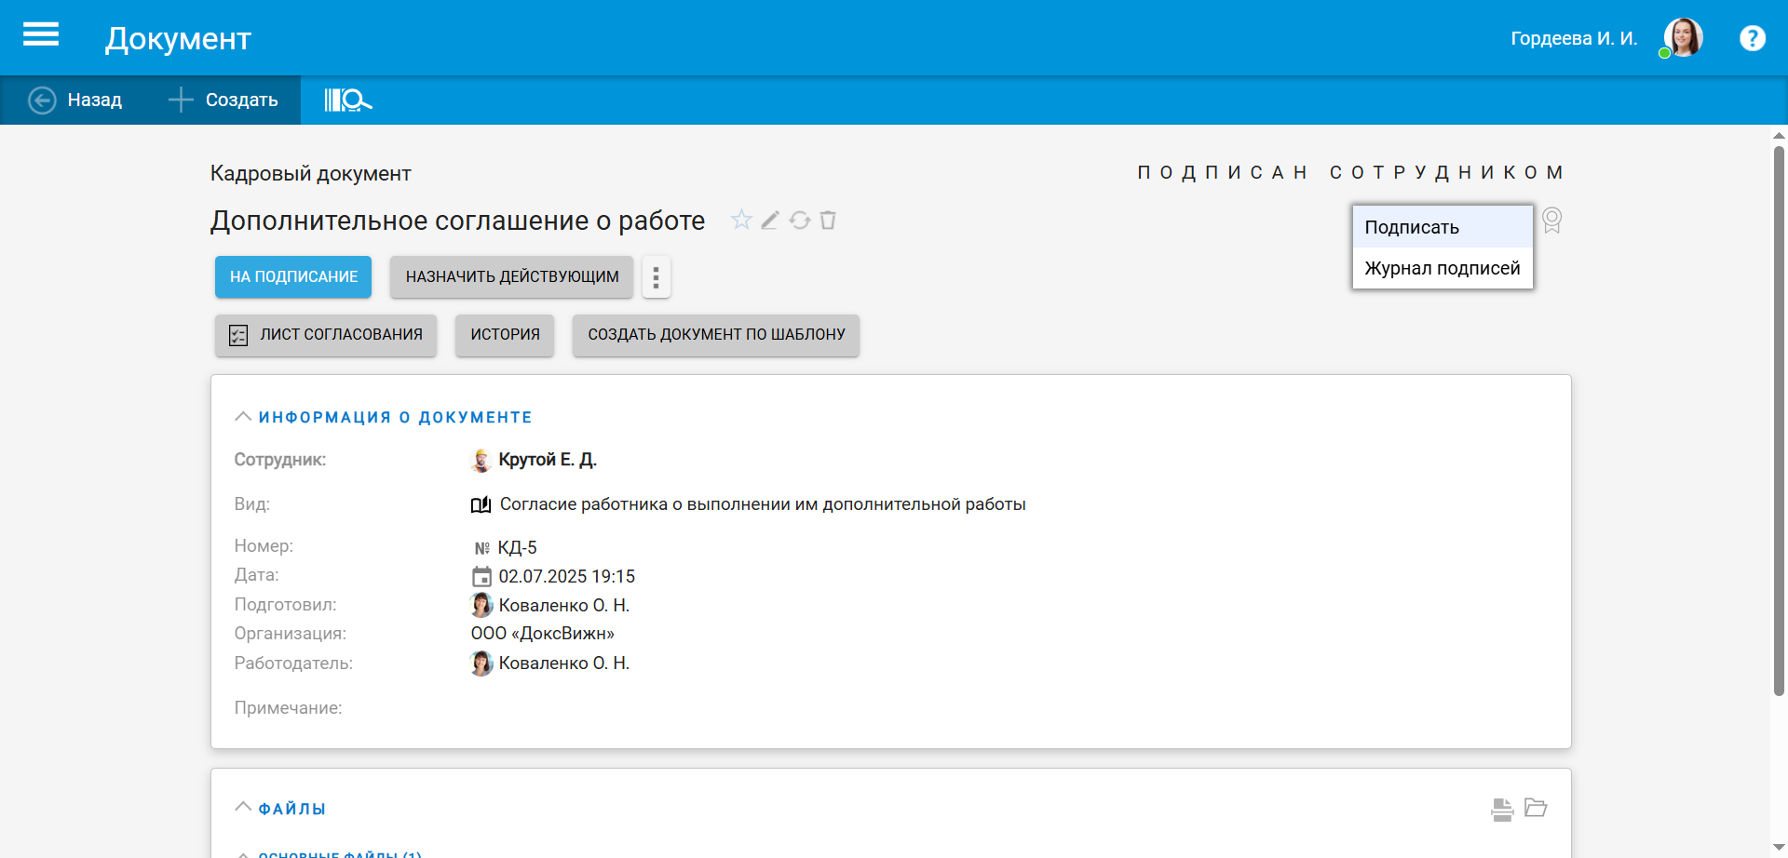Open the files folder icon
1788x858 pixels.
[1536, 808]
